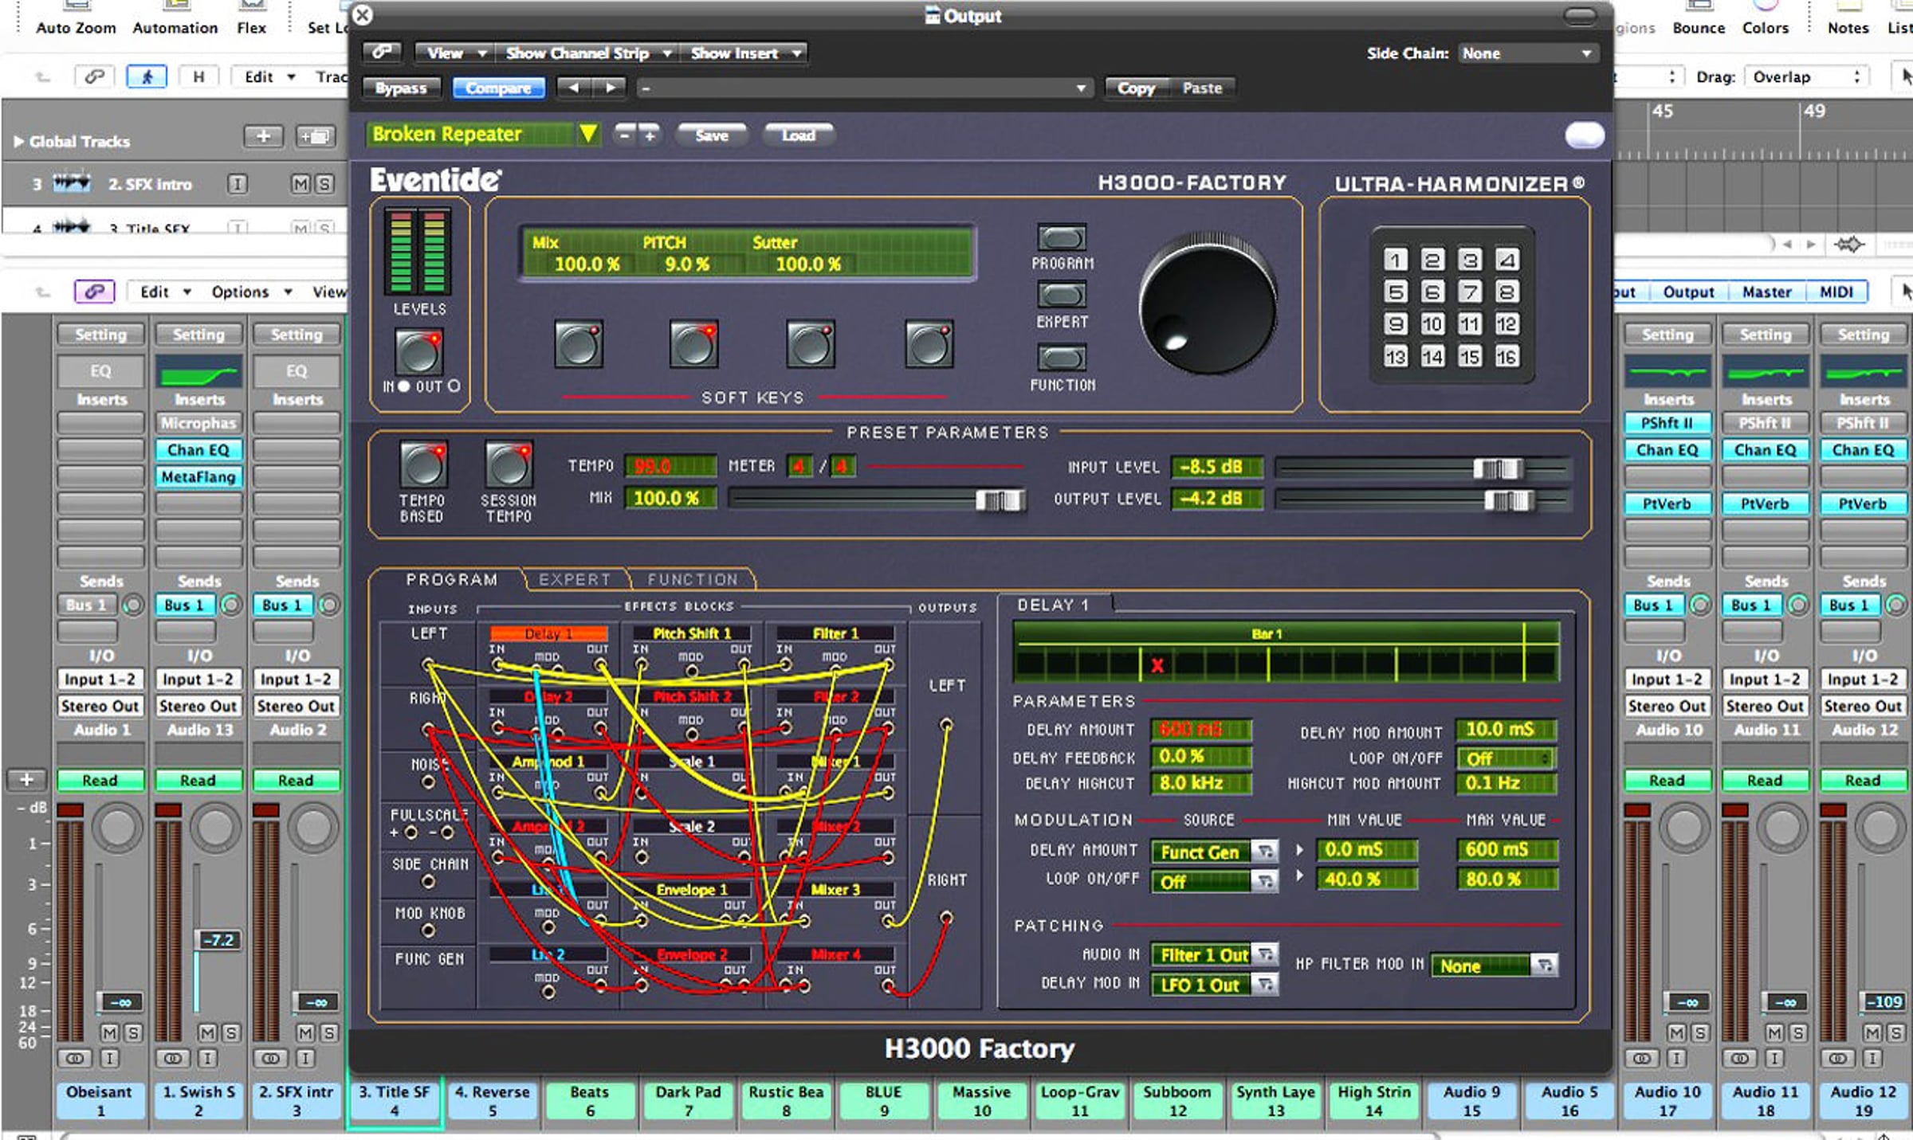
Task: Select the Master tab in the mixer
Action: point(1766,292)
